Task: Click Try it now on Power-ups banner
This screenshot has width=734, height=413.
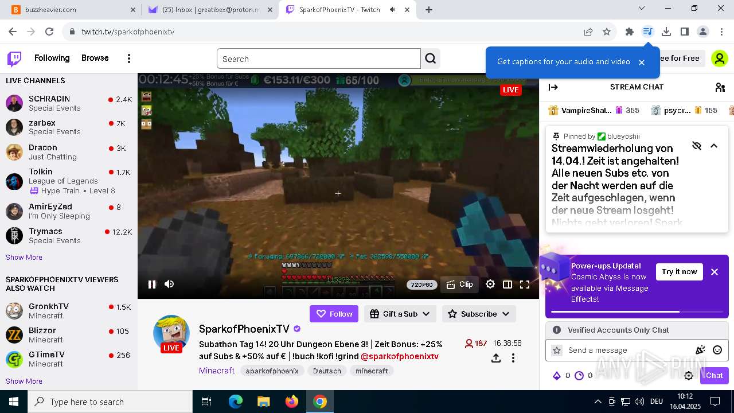Action: point(680,272)
